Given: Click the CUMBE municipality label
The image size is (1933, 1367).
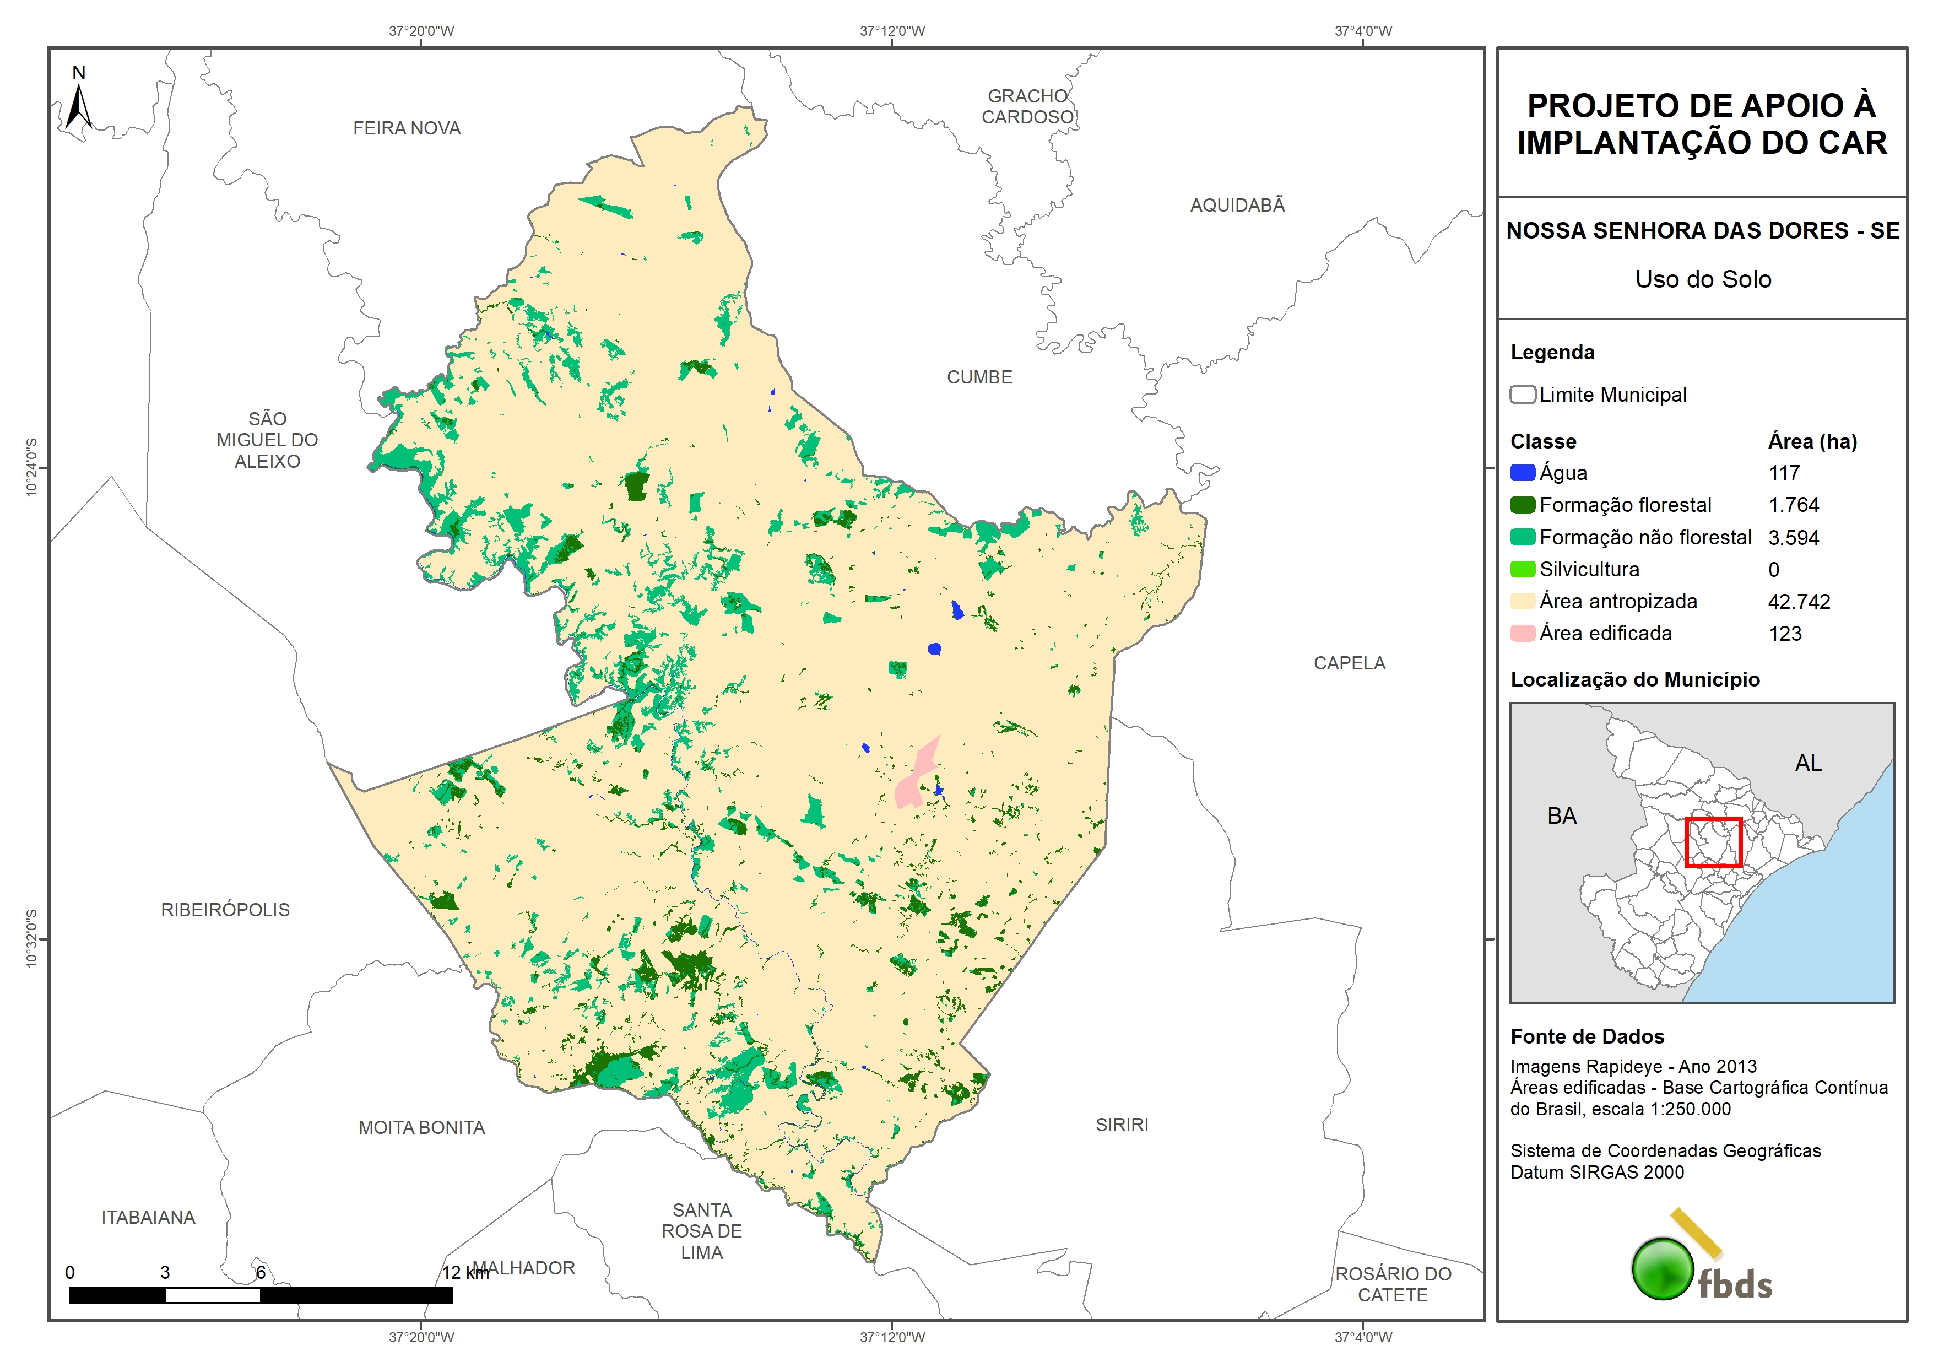Looking at the screenshot, I should click(979, 377).
